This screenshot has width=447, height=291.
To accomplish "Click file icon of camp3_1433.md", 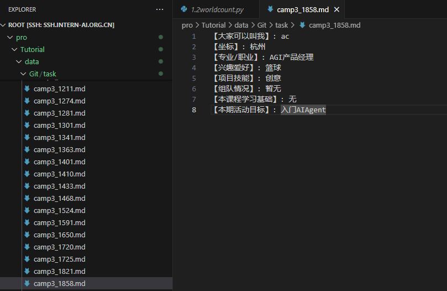I will (x=27, y=186).
